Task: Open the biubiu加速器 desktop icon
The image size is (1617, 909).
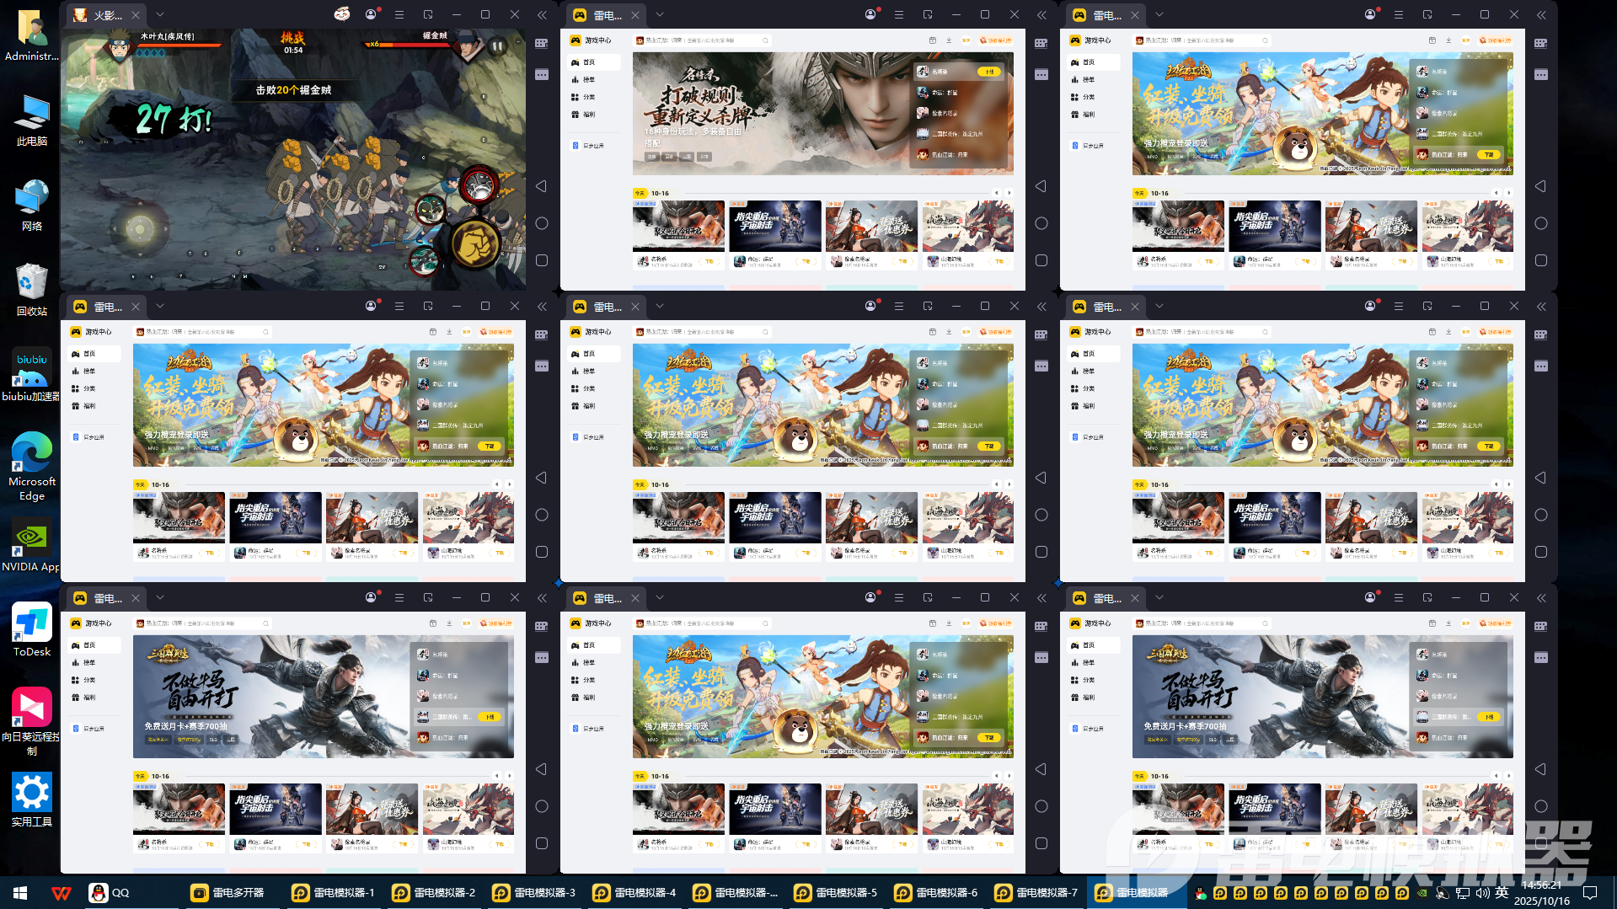Action: coord(31,375)
